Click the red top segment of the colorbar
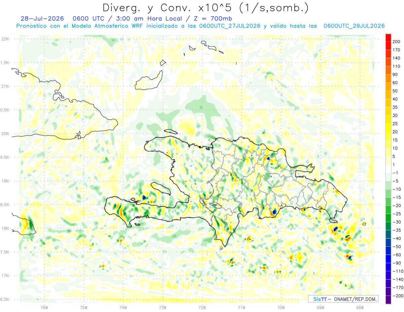 point(388,37)
